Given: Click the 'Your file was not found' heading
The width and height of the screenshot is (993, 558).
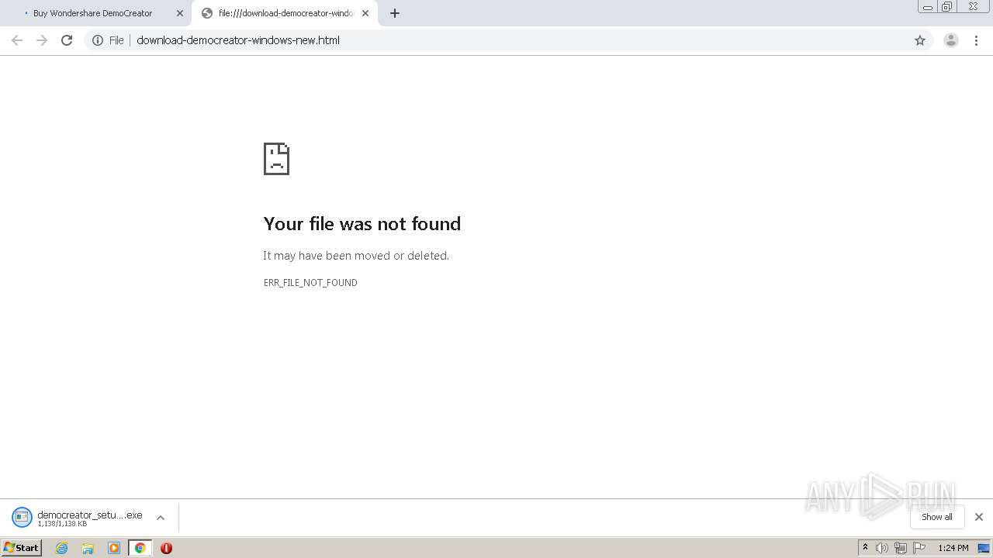Looking at the screenshot, I should tap(362, 224).
